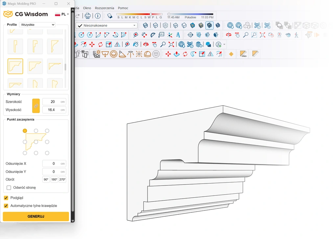The width and height of the screenshot is (333, 239).
Task: Open the Okno menu
Action: (87, 8)
